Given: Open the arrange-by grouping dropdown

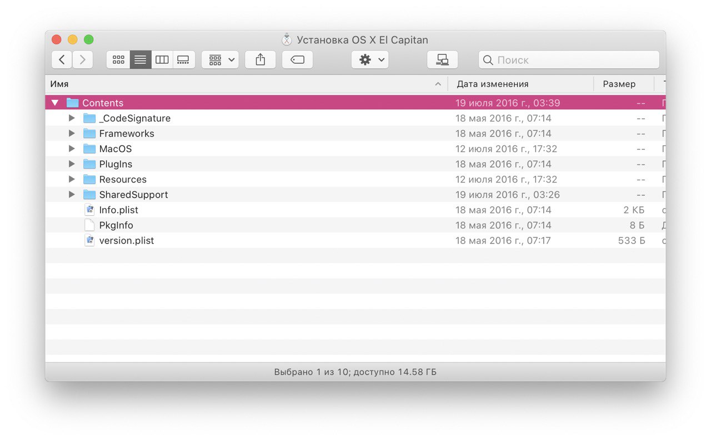Looking at the screenshot, I should click(x=221, y=60).
